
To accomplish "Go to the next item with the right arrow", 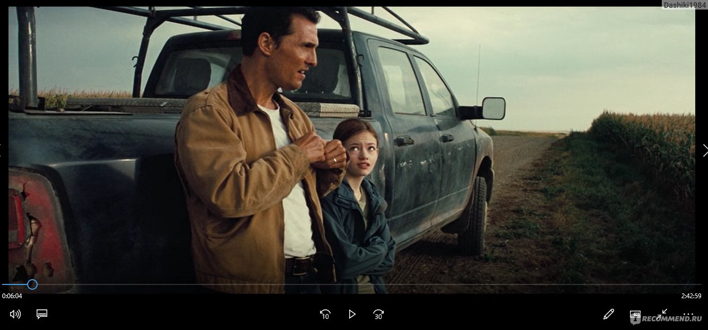I will 705,150.
